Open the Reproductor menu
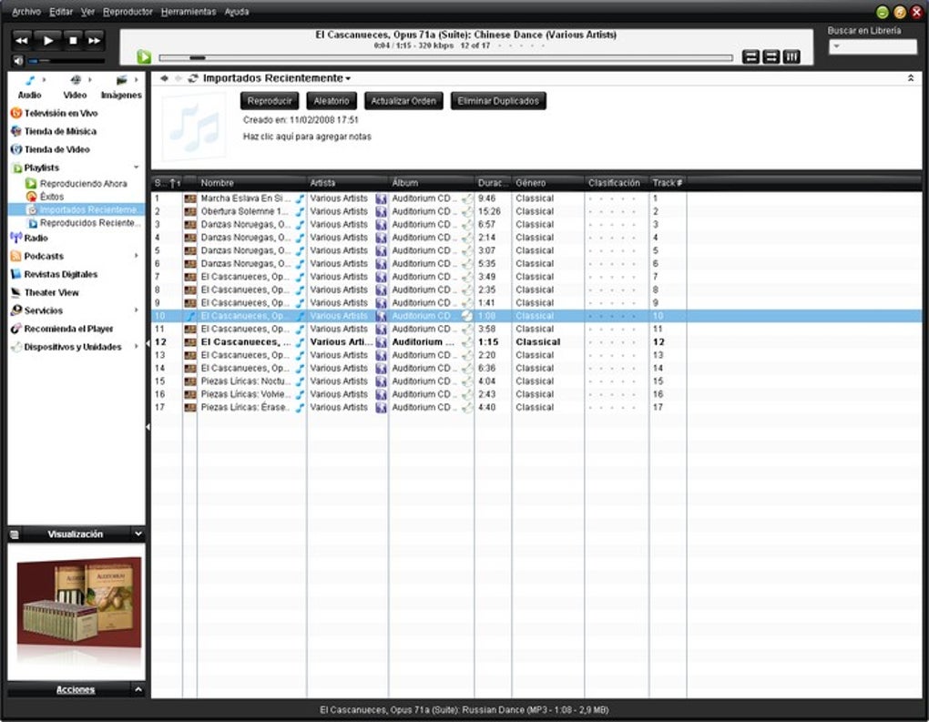Viewport: 929px width, 722px height. (x=125, y=11)
